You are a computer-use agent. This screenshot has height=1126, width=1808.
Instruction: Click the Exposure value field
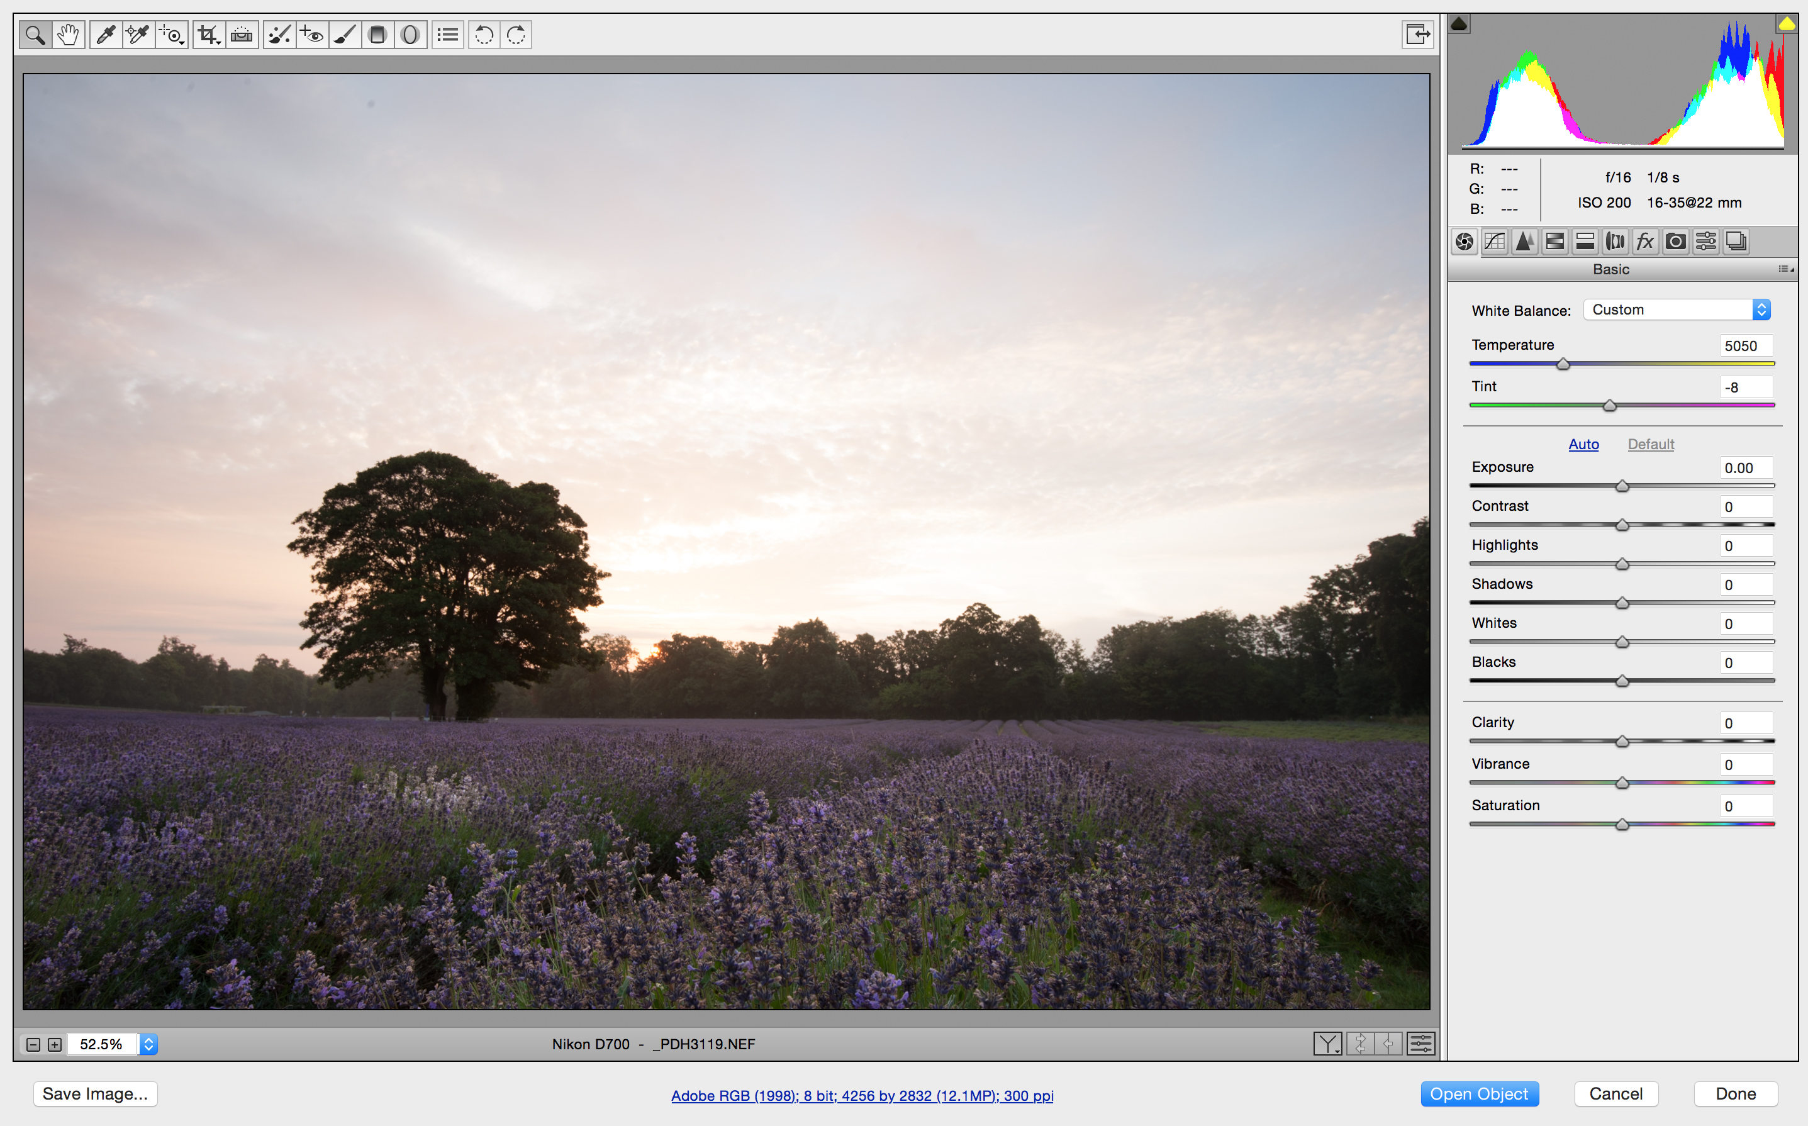point(1746,467)
